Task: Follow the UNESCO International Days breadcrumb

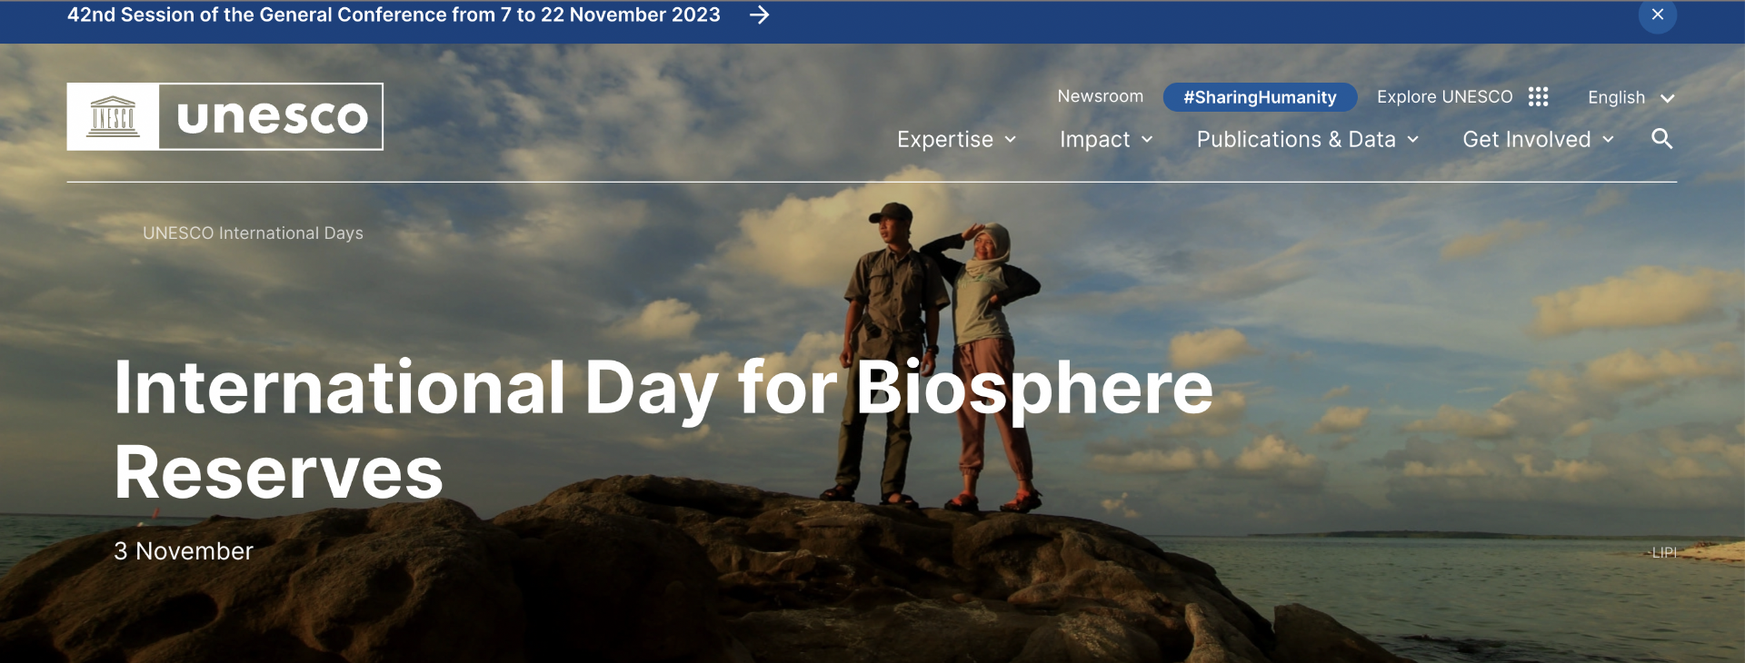Action: click(x=253, y=233)
